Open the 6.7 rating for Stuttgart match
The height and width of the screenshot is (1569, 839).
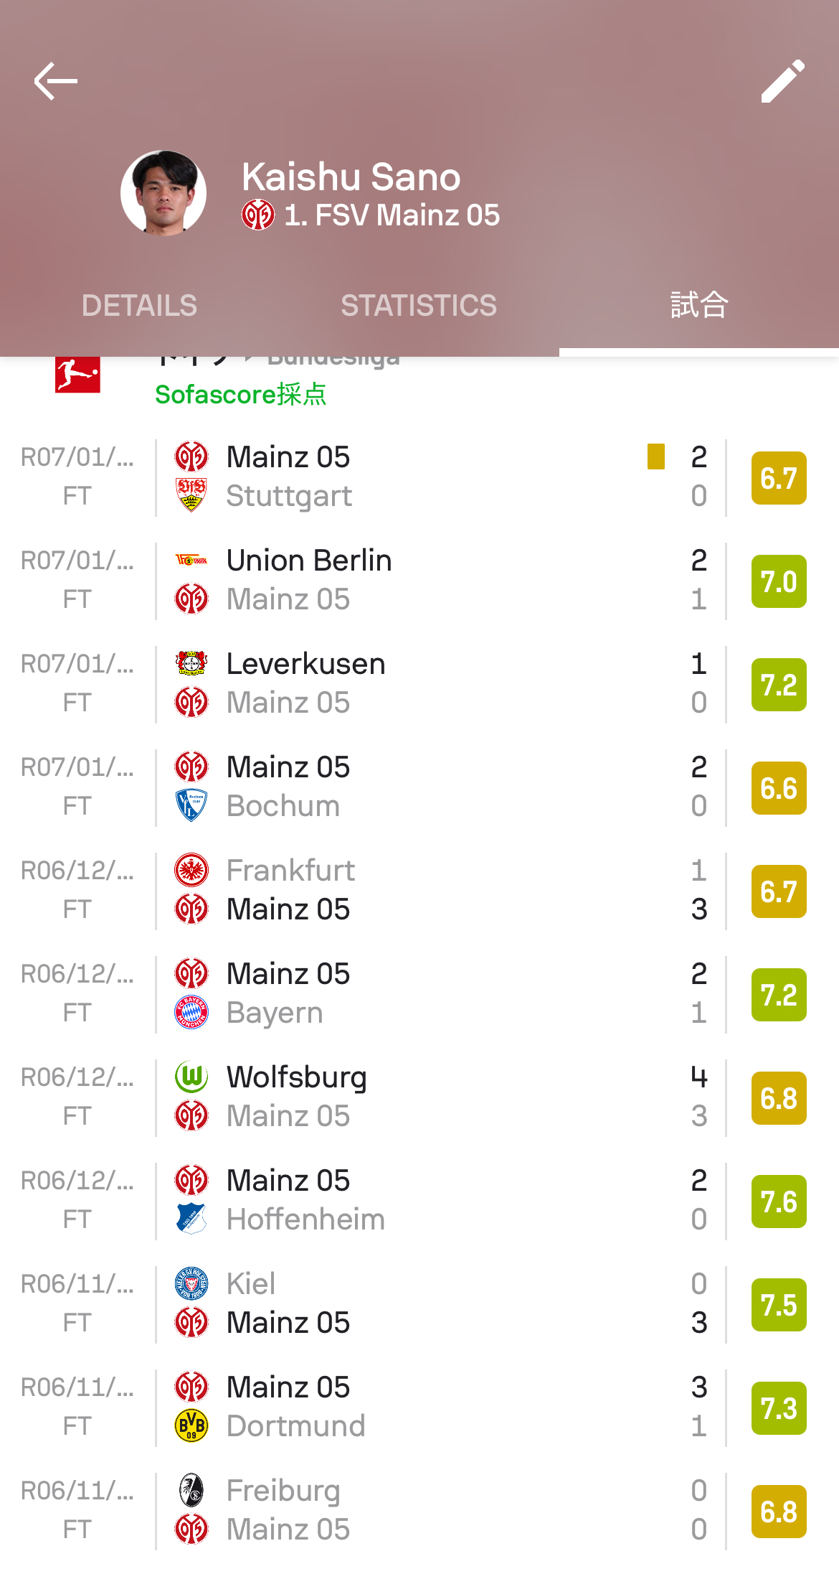tap(779, 478)
